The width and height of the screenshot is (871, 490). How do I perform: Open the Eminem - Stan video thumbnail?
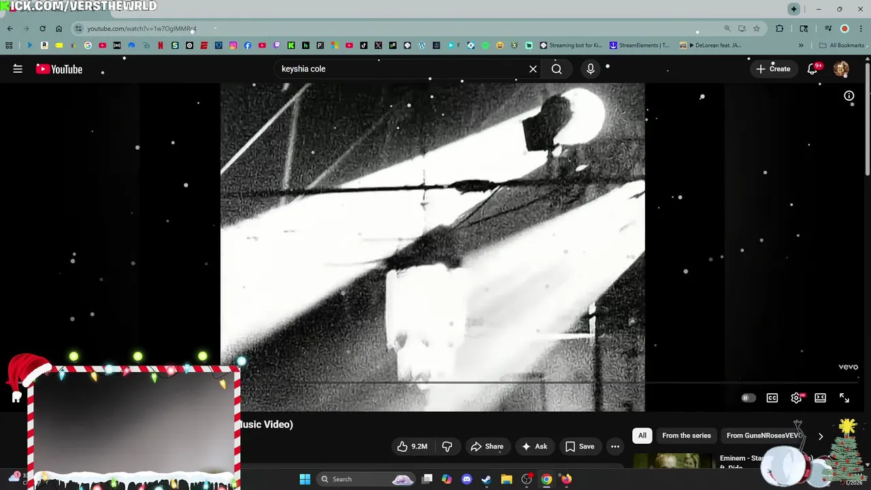(x=673, y=461)
